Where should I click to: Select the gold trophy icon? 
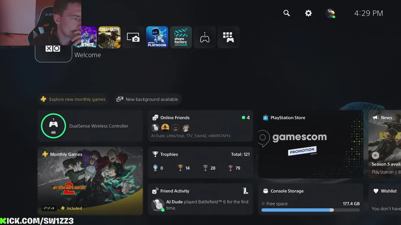point(180,168)
